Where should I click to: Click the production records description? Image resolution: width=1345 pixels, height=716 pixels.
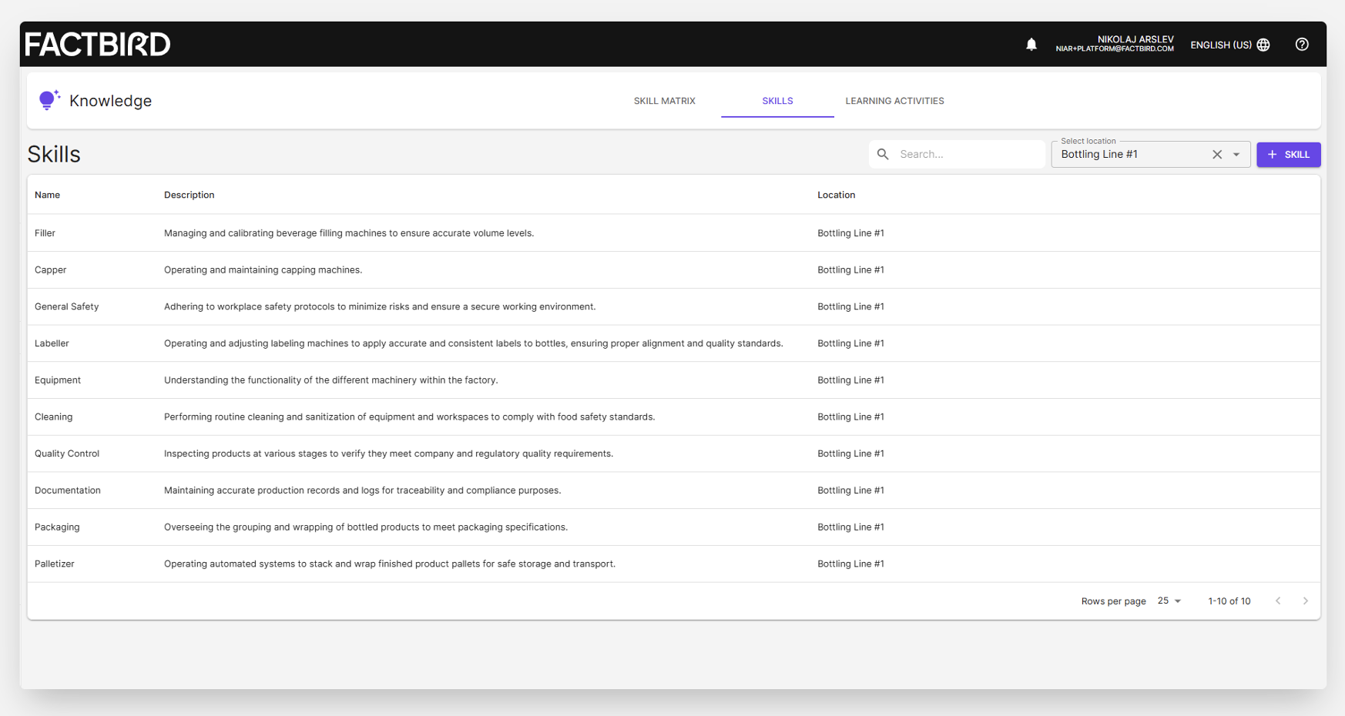363,490
